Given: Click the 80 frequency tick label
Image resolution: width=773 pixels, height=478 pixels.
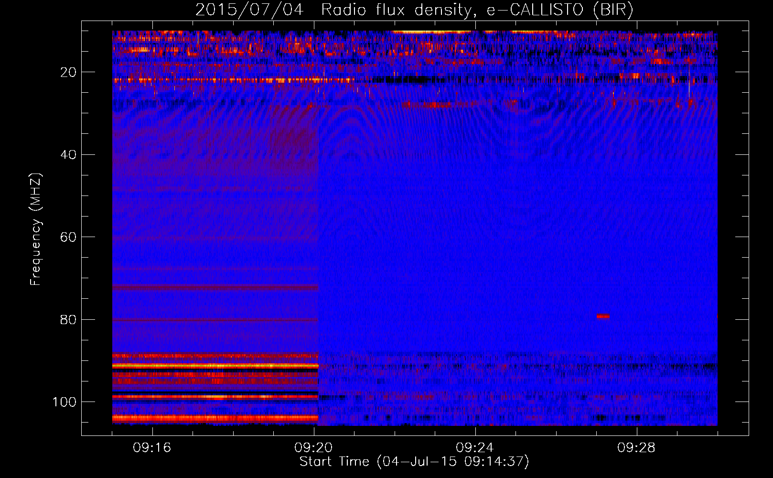Looking at the screenshot, I should click(x=69, y=320).
